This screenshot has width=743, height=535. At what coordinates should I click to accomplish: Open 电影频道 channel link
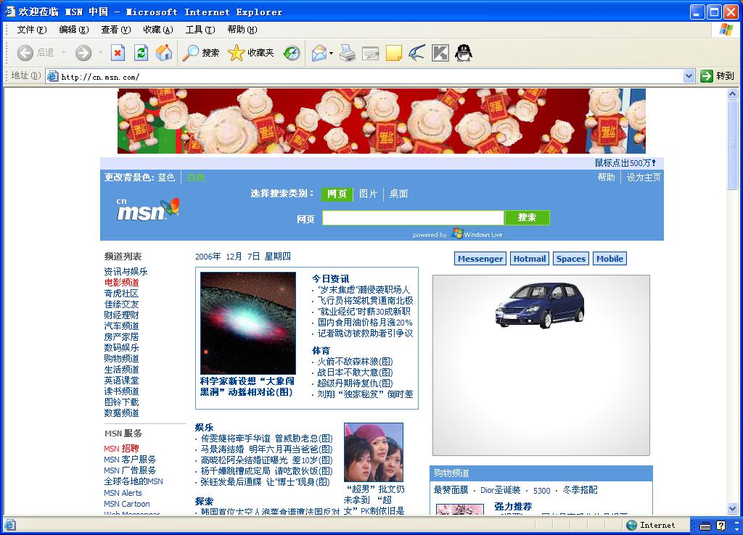[122, 283]
